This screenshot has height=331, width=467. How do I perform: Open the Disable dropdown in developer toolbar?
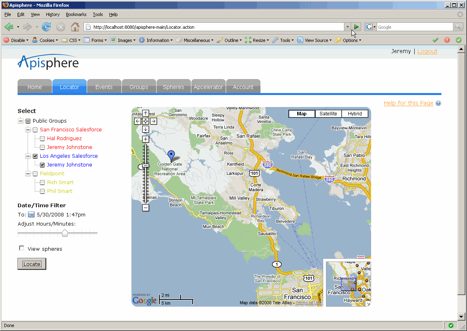click(x=16, y=40)
